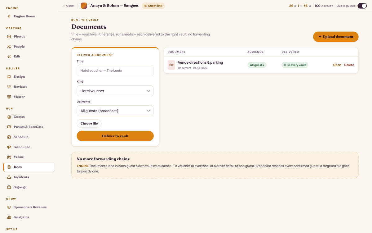The width and height of the screenshot is (372, 233).
Task: Click the Incidents warning triangle icon
Action: tap(9, 177)
